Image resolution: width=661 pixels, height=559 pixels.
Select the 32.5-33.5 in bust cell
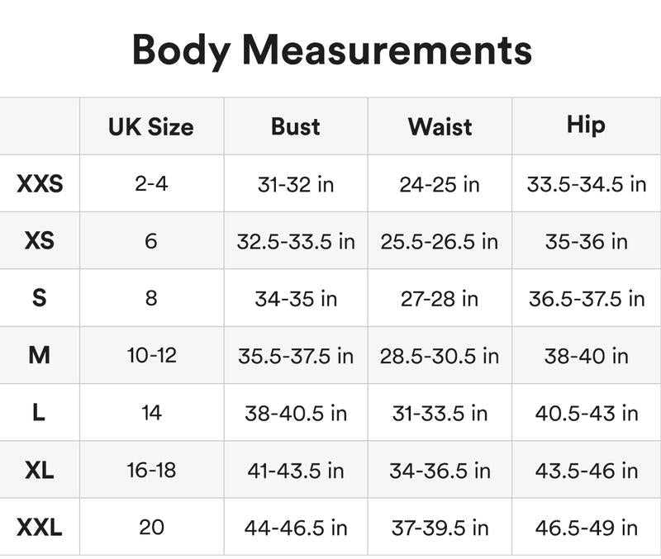tap(296, 241)
